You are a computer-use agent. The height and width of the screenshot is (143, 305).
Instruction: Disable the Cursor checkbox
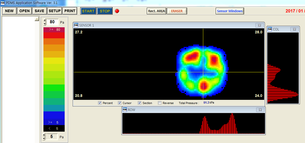point(120,103)
